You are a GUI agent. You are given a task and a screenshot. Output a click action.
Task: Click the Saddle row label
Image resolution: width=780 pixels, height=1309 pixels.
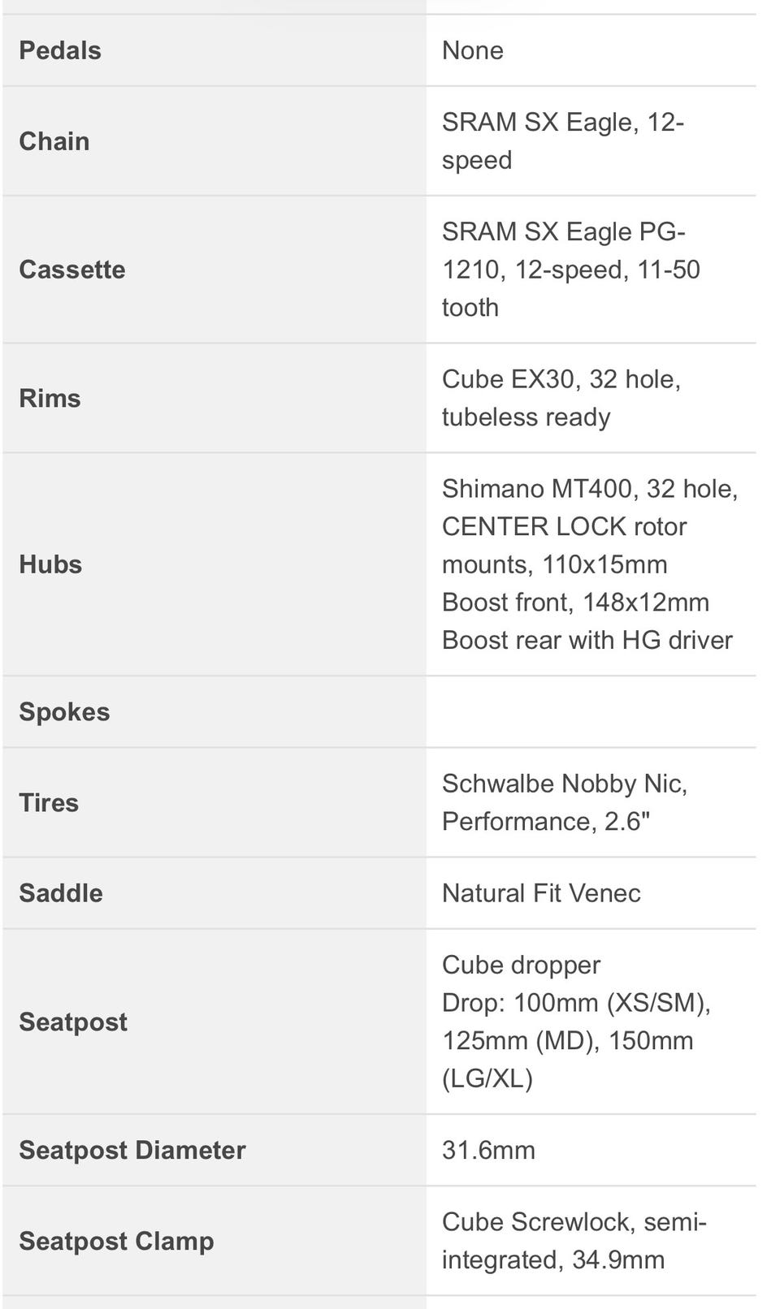pos(61,893)
